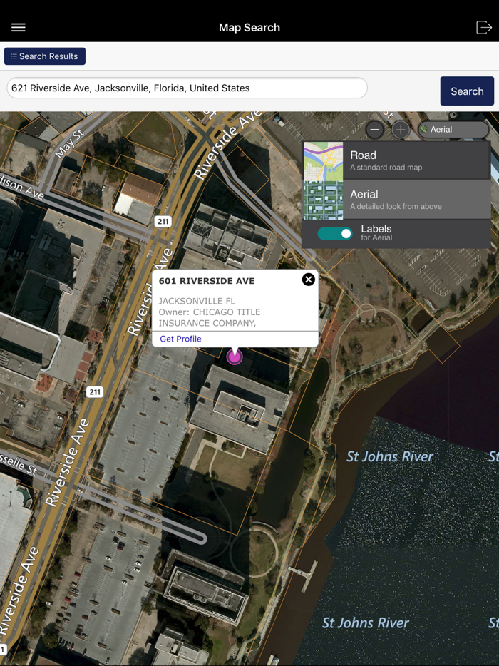This screenshot has width=499, height=666.
Task: Tap the pink map location pin
Action: tap(235, 356)
